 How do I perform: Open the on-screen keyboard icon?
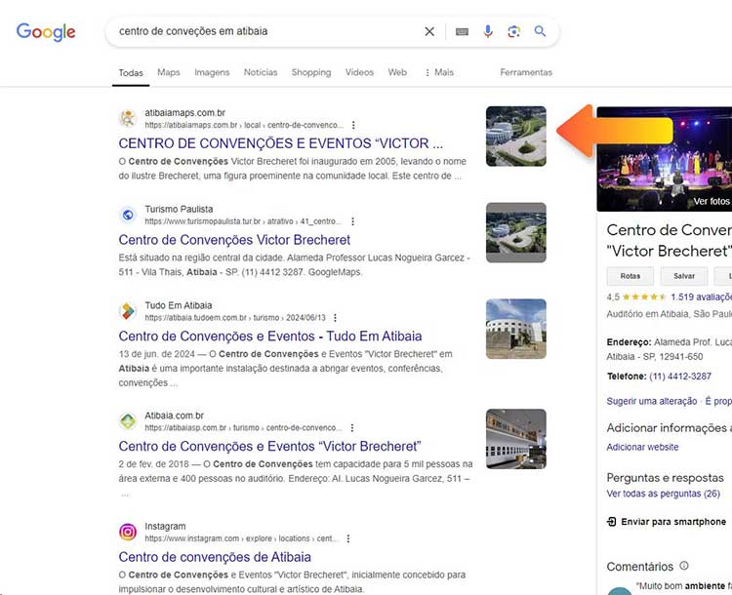click(462, 31)
